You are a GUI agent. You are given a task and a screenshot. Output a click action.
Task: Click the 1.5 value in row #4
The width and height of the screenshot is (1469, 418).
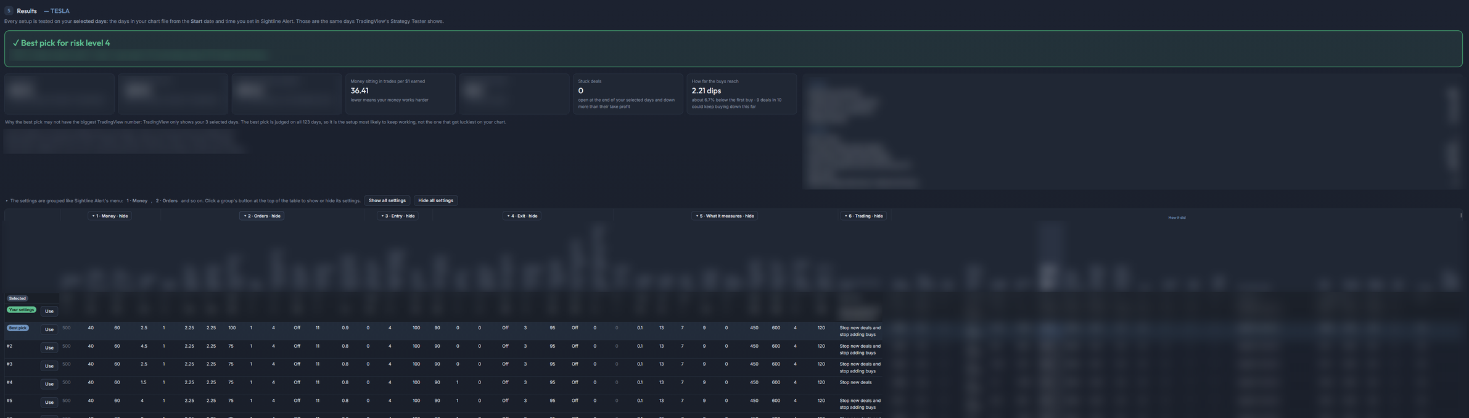click(x=144, y=382)
